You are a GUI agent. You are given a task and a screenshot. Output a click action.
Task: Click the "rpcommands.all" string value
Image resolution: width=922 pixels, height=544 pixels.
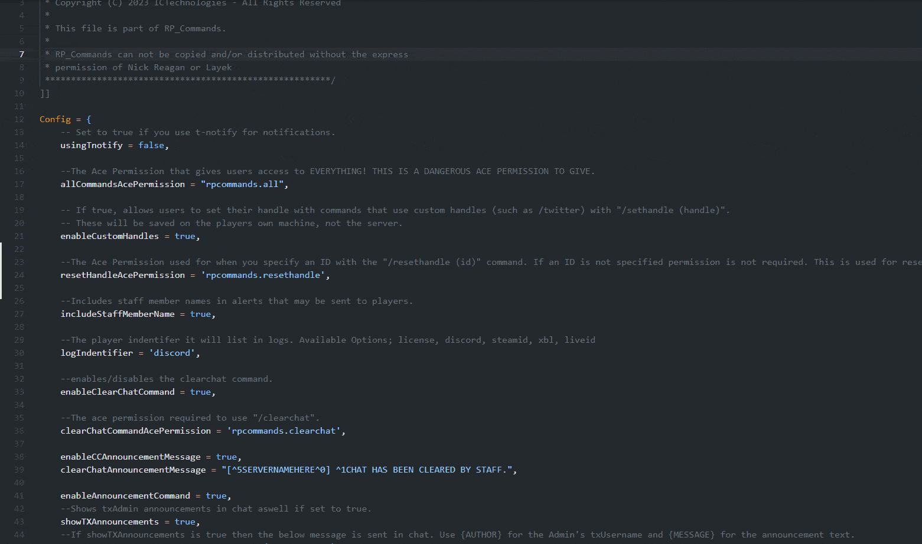242,184
